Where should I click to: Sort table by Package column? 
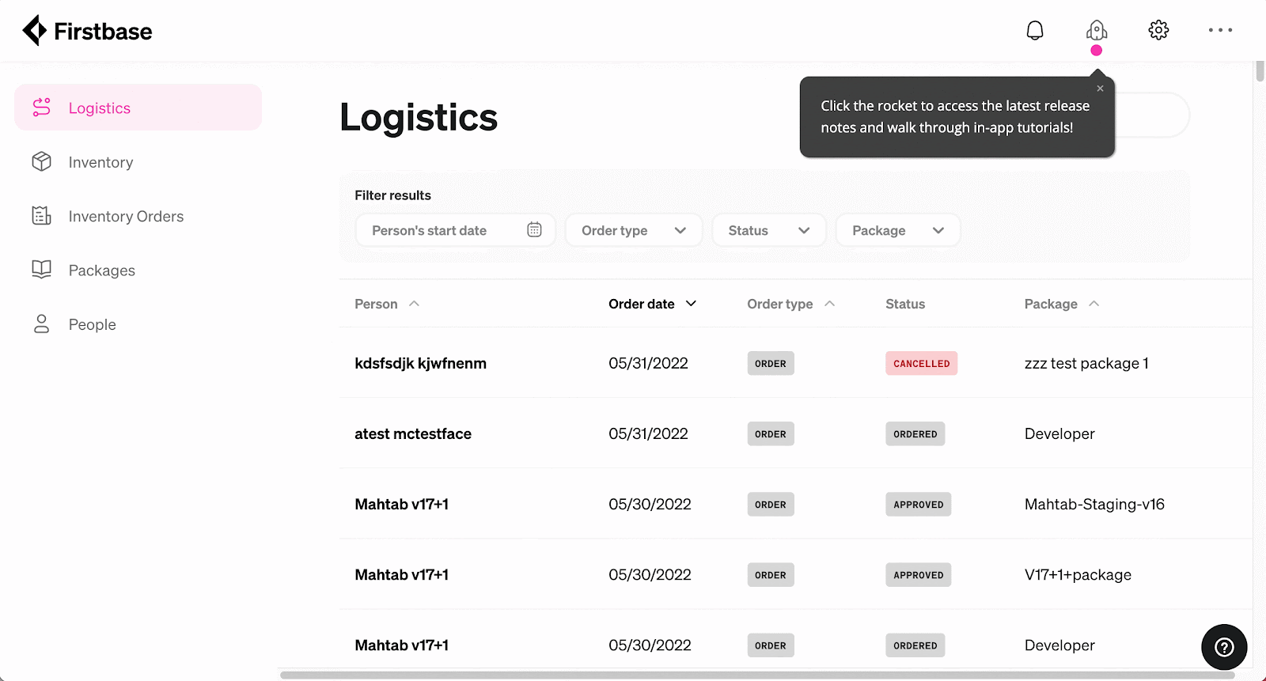[x=1062, y=304]
